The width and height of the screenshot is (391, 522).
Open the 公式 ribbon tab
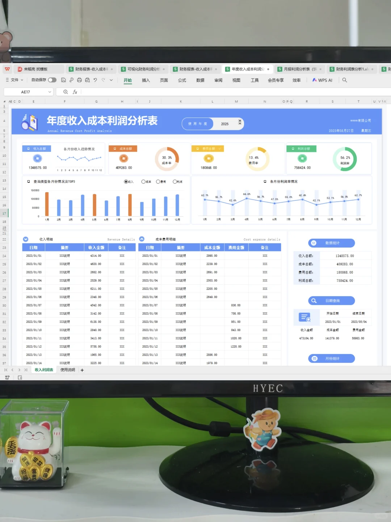(182, 80)
